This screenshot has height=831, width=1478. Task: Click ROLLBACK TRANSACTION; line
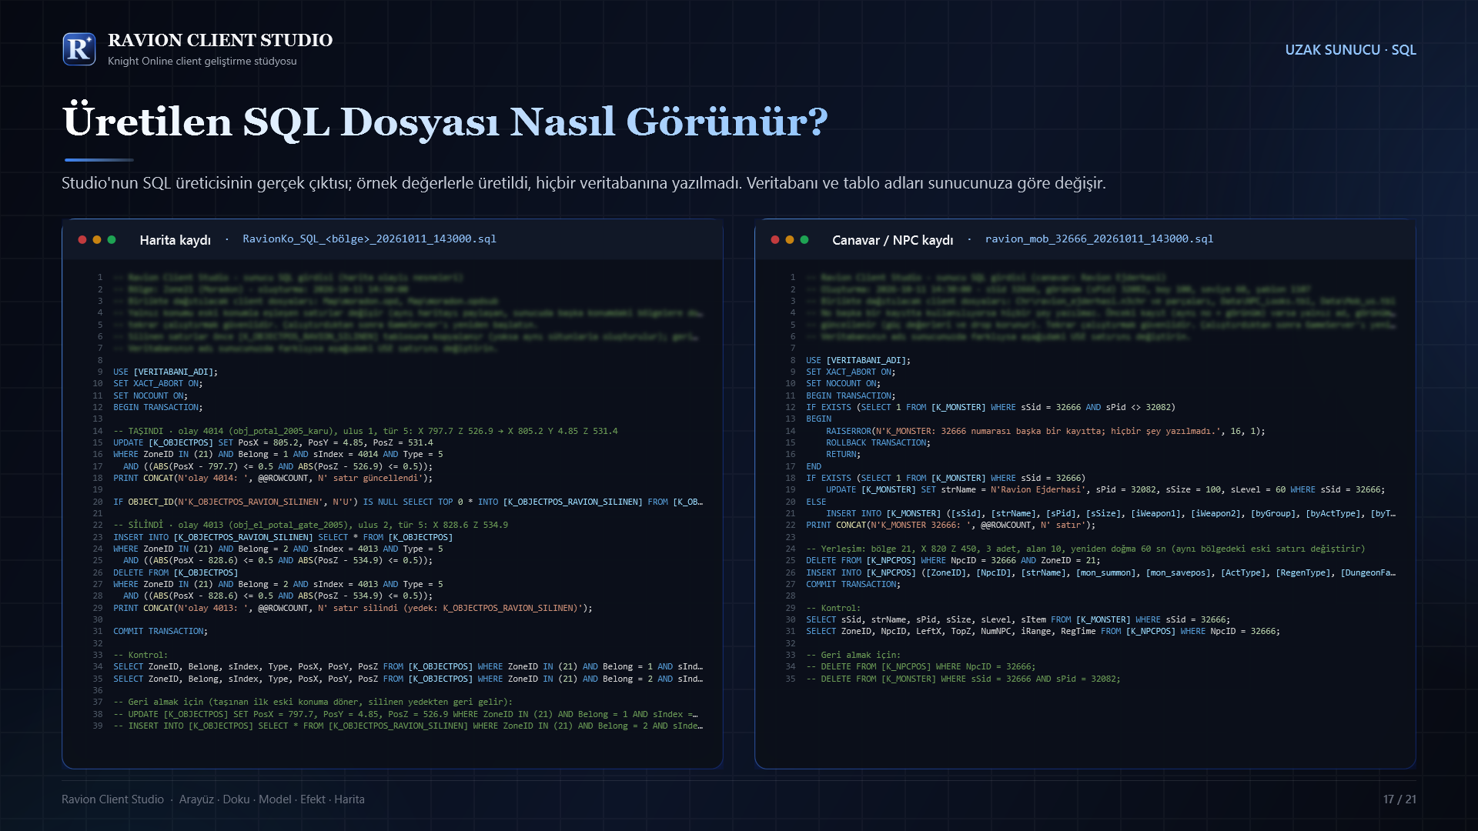(878, 443)
